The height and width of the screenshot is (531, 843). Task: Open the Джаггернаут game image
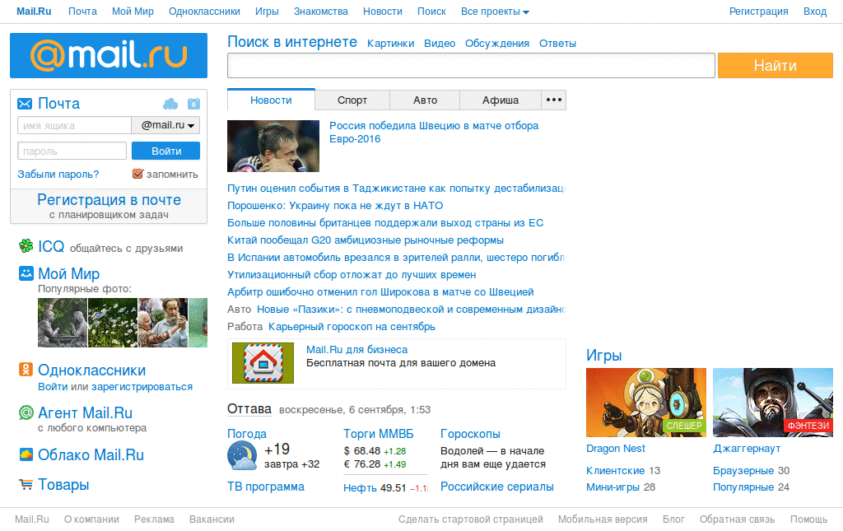[772, 403]
